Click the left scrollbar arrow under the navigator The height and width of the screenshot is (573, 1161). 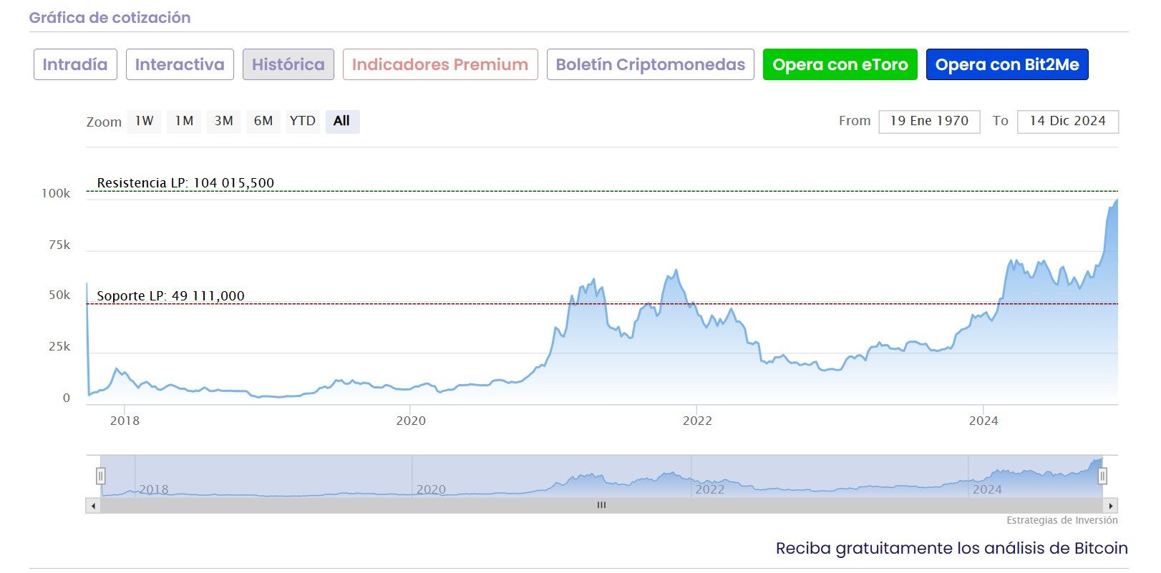point(93,506)
